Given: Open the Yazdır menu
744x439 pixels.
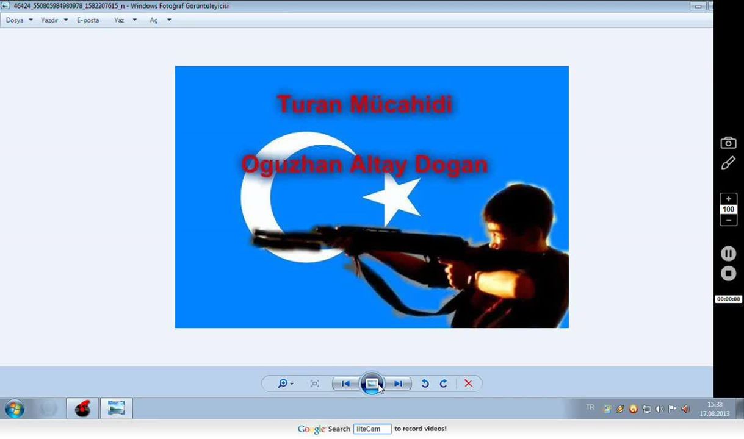Looking at the screenshot, I should point(49,20).
